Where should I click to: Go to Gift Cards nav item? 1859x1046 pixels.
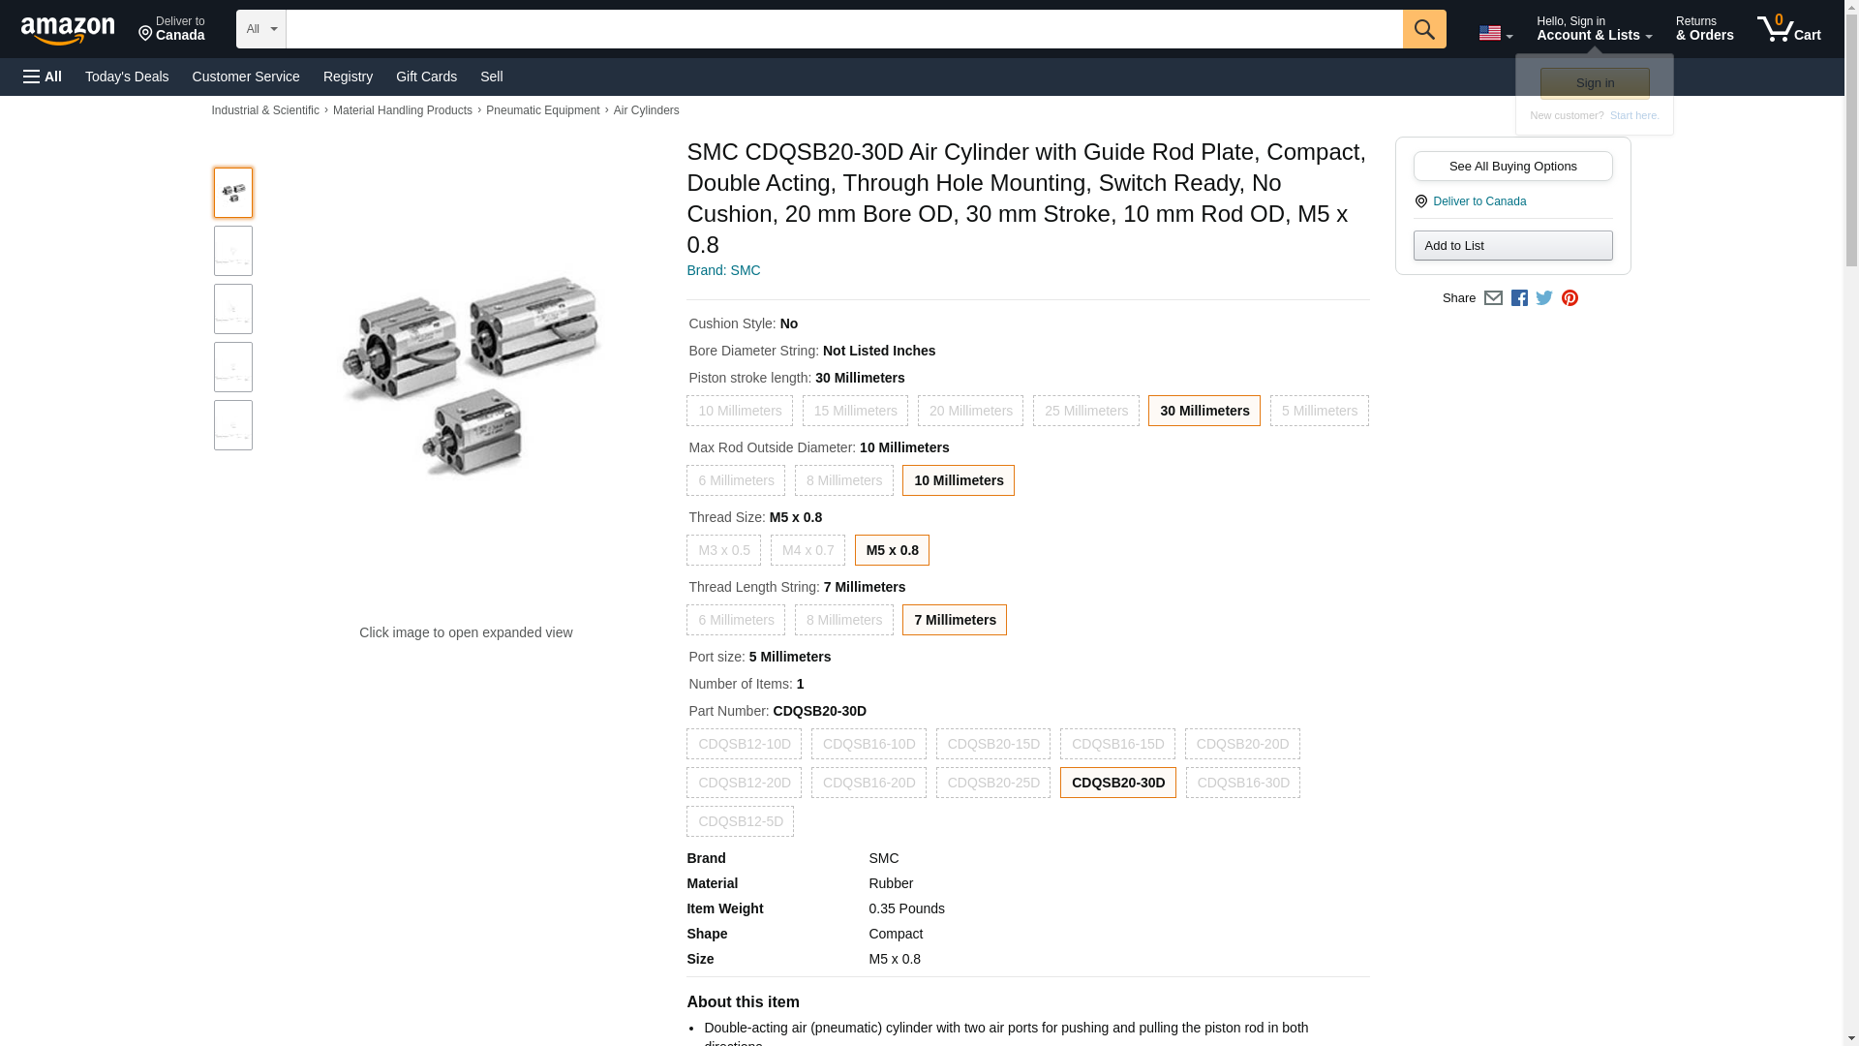click(x=426, y=77)
